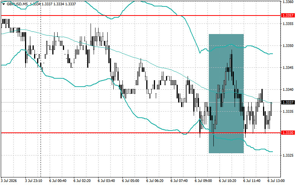The width and height of the screenshot is (296, 185).
Task: Click the 6 Jul 10:20 time label
Action: 227,181
